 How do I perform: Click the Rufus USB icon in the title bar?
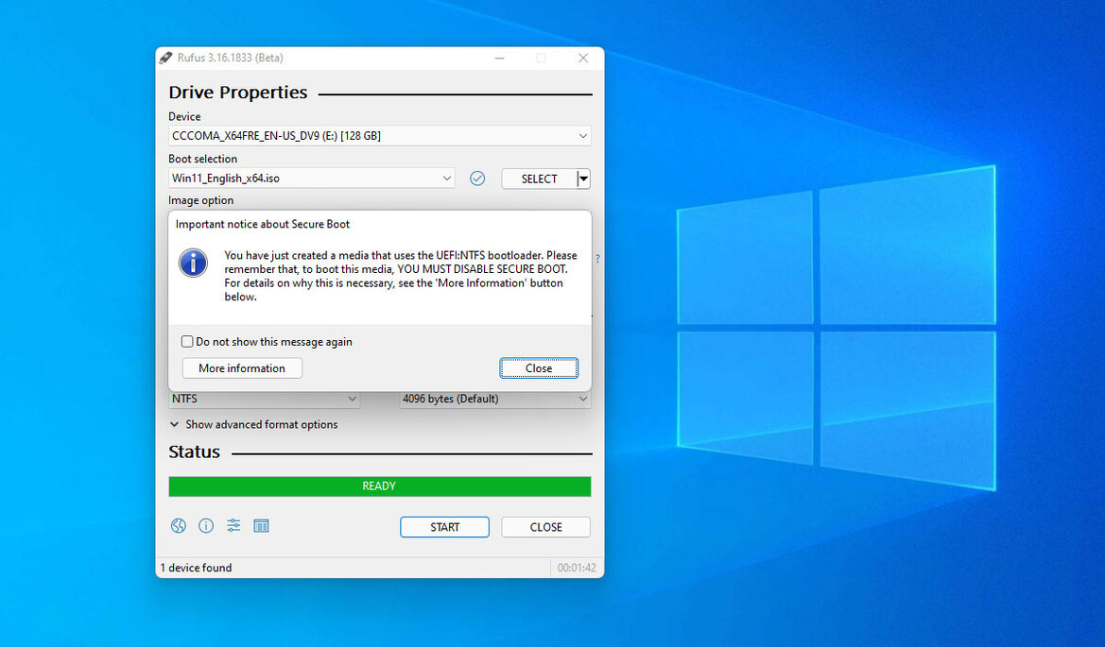pyautogui.click(x=165, y=58)
